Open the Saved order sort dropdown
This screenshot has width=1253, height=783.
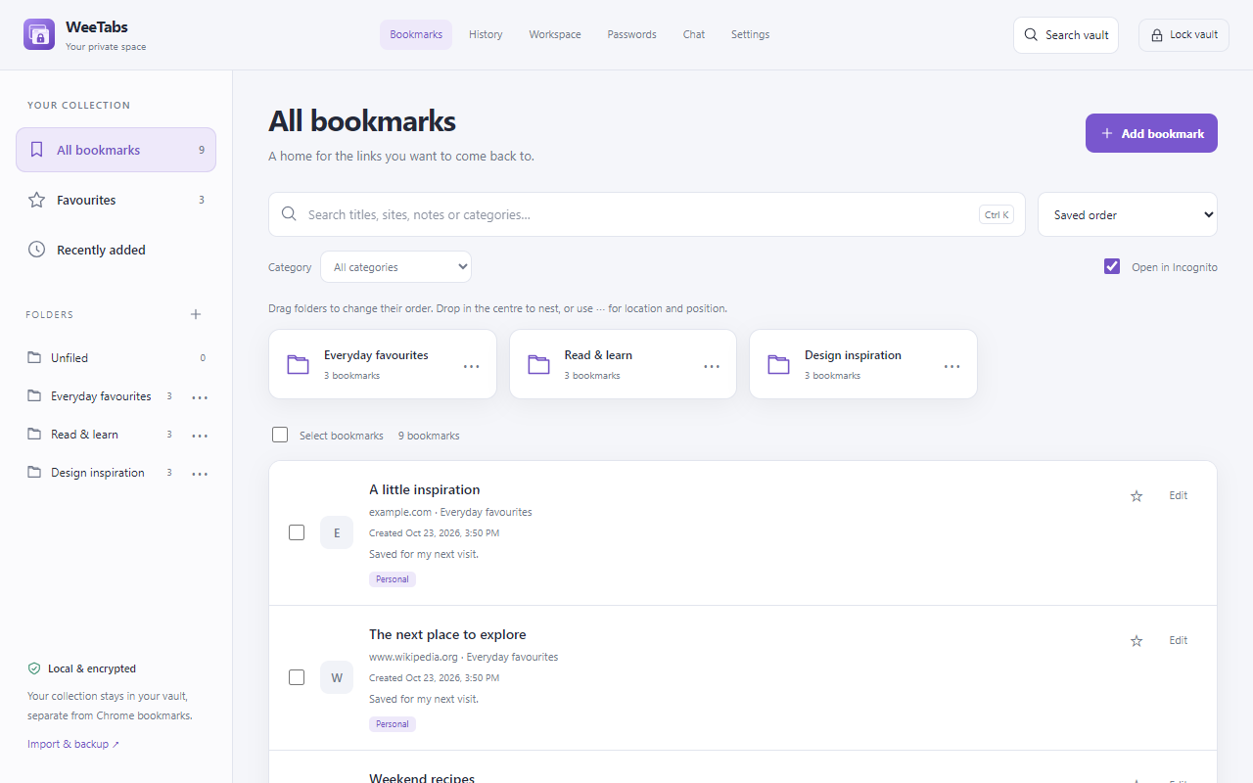1128,214
